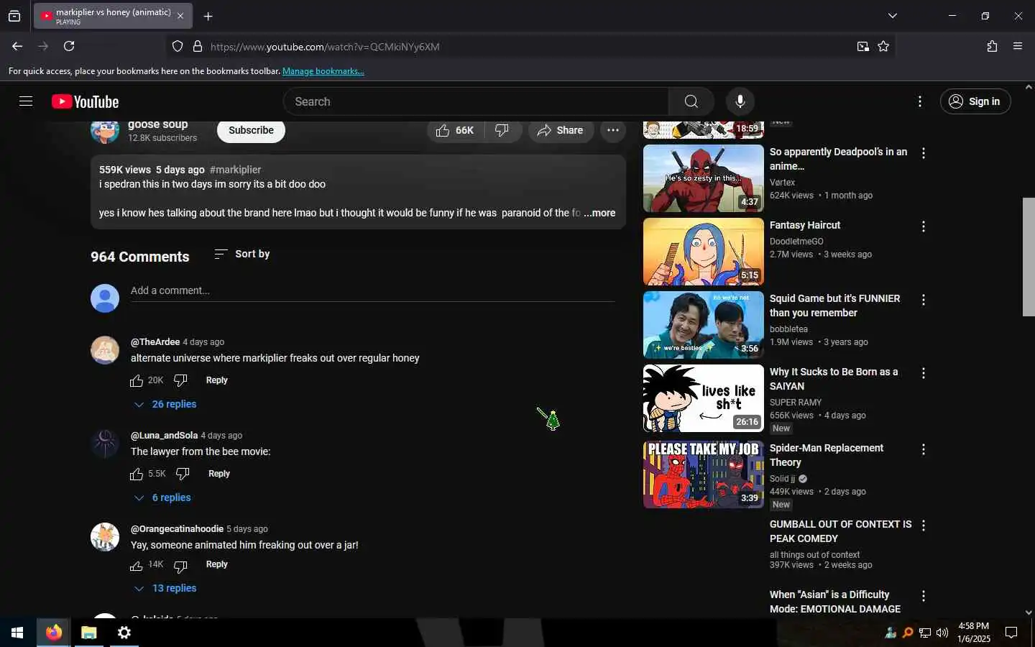This screenshot has width=1035, height=647.
Task: Open options for GUMBALL OUT OF CONTEXT video
Action: tap(923, 526)
